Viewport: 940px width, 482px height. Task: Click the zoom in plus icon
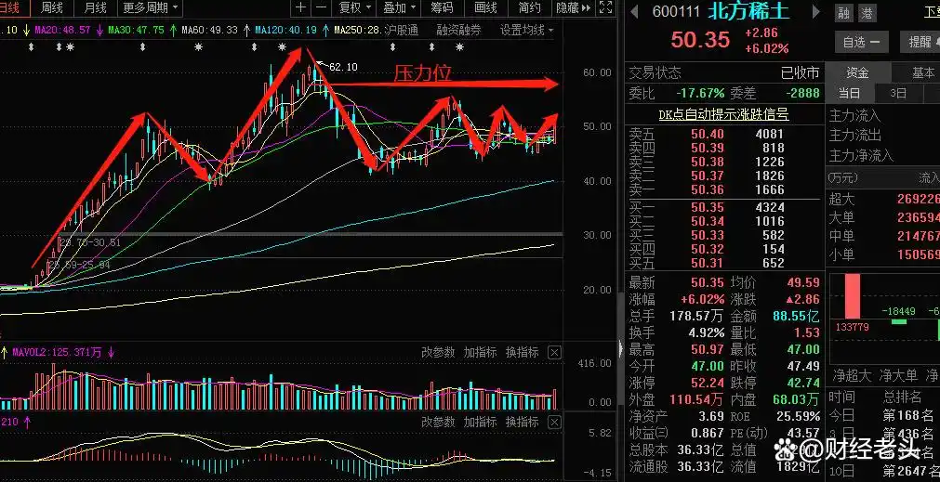(x=301, y=7)
